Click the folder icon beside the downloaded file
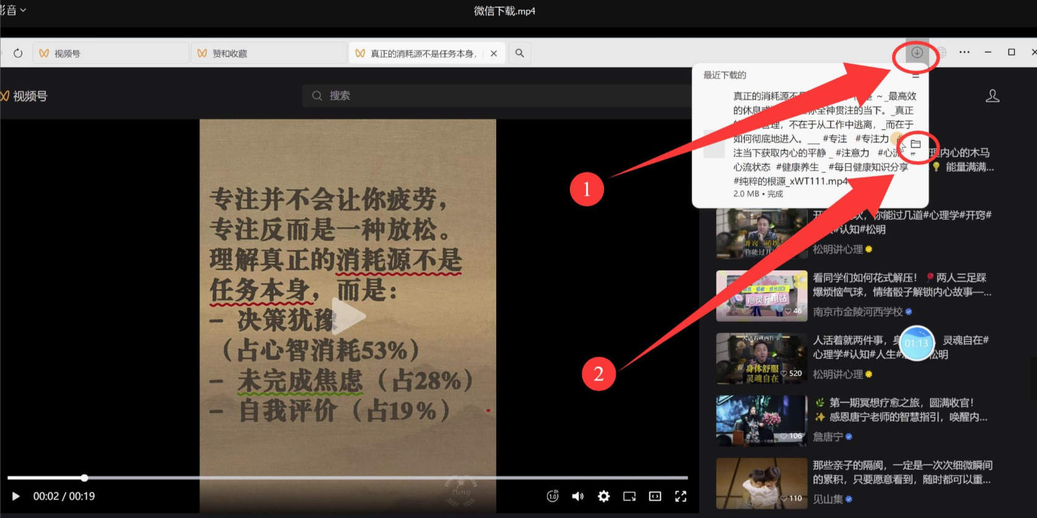This screenshot has height=518, width=1037. pyautogui.click(x=916, y=144)
